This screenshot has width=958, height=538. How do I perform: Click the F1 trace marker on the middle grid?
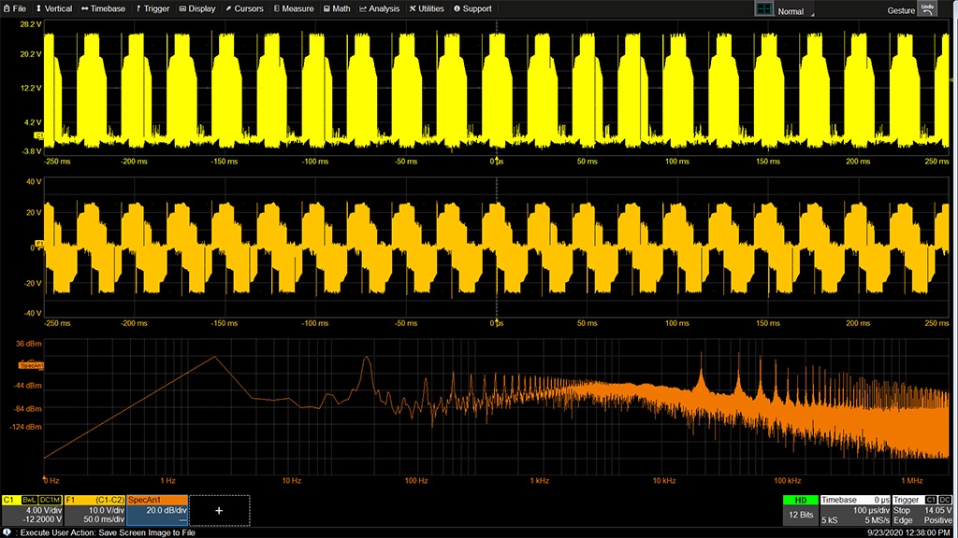(x=39, y=244)
